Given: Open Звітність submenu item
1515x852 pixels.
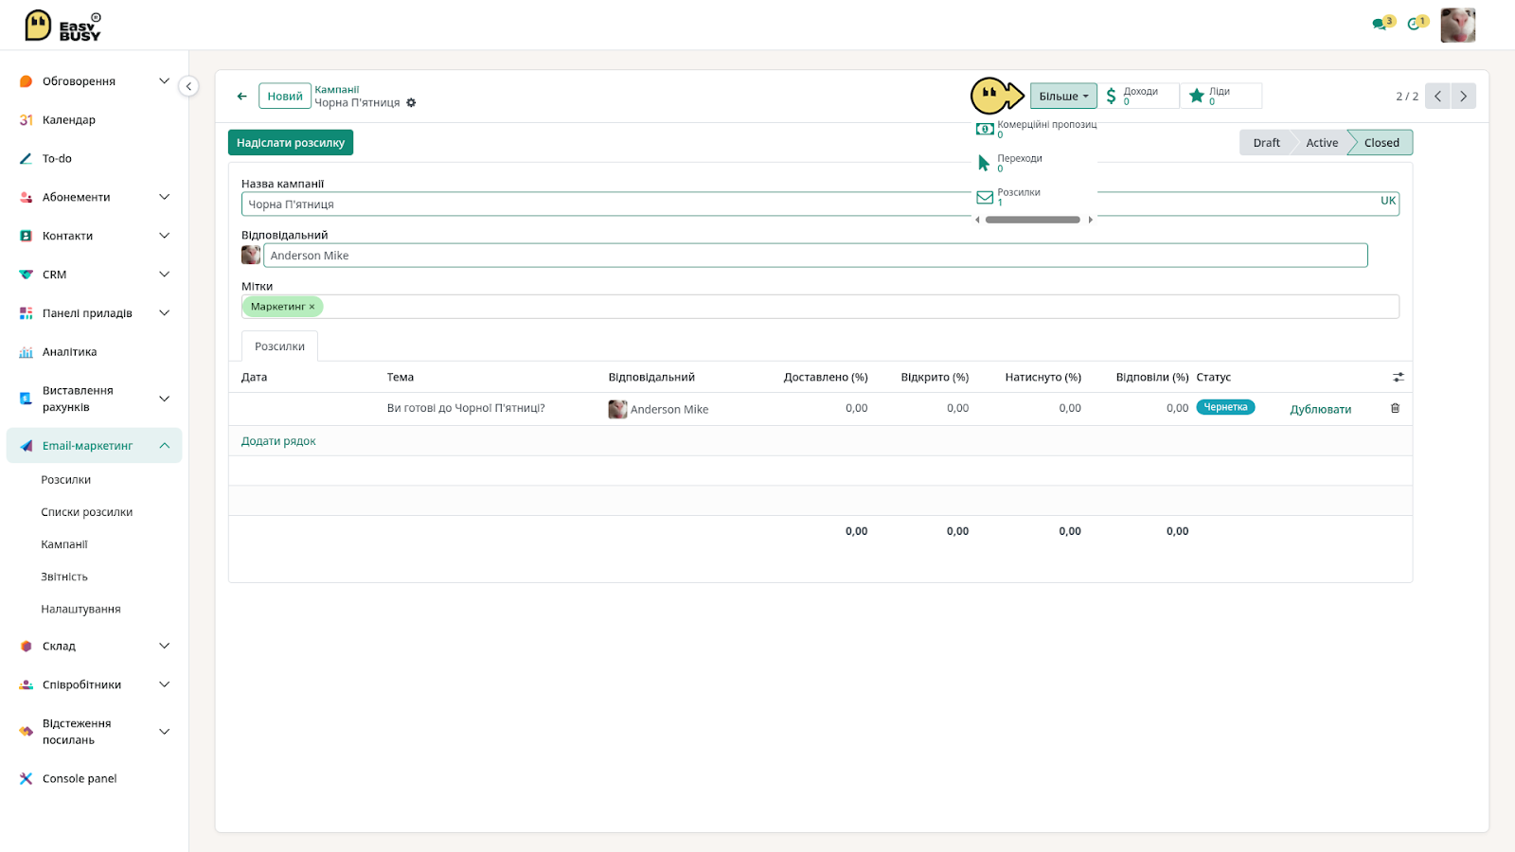Looking at the screenshot, I should pos(64,577).
